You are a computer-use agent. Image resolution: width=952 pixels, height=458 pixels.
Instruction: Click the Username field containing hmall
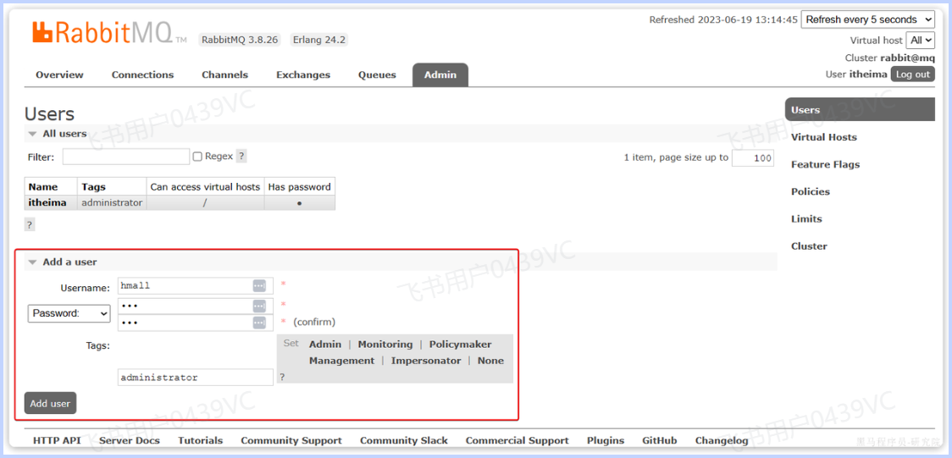click(x=196, y=285)
